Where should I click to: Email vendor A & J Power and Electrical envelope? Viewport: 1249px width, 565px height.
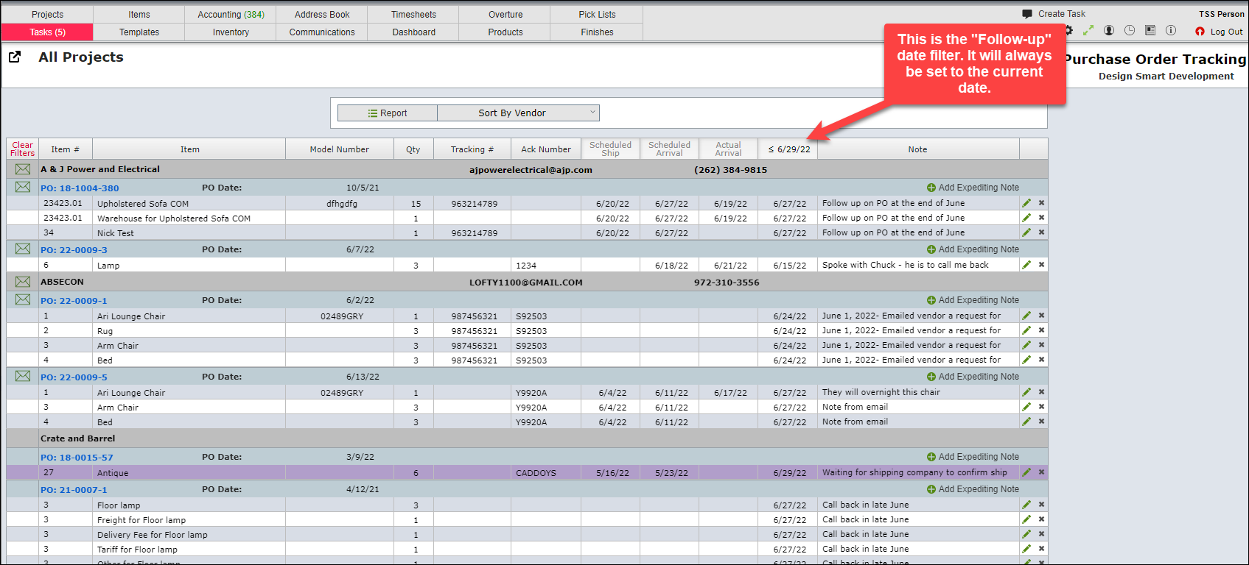(x=23, y=169)
